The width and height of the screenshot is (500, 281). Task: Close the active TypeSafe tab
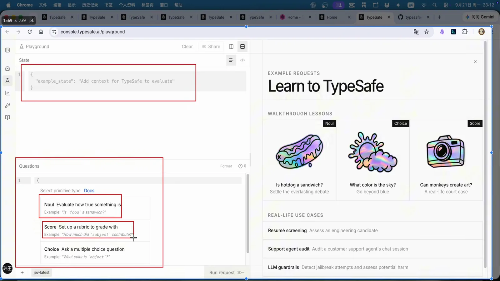click(389, 17)
